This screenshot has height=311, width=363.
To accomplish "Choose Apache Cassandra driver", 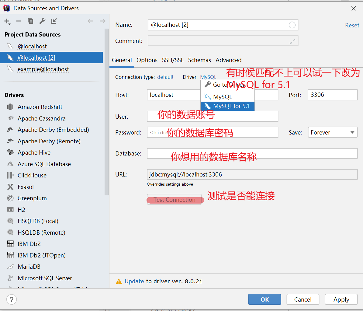I will [x=41, y=118].
